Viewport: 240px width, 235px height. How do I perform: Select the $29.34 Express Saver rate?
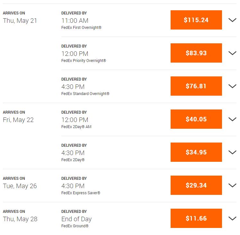(x=196, y=185)
